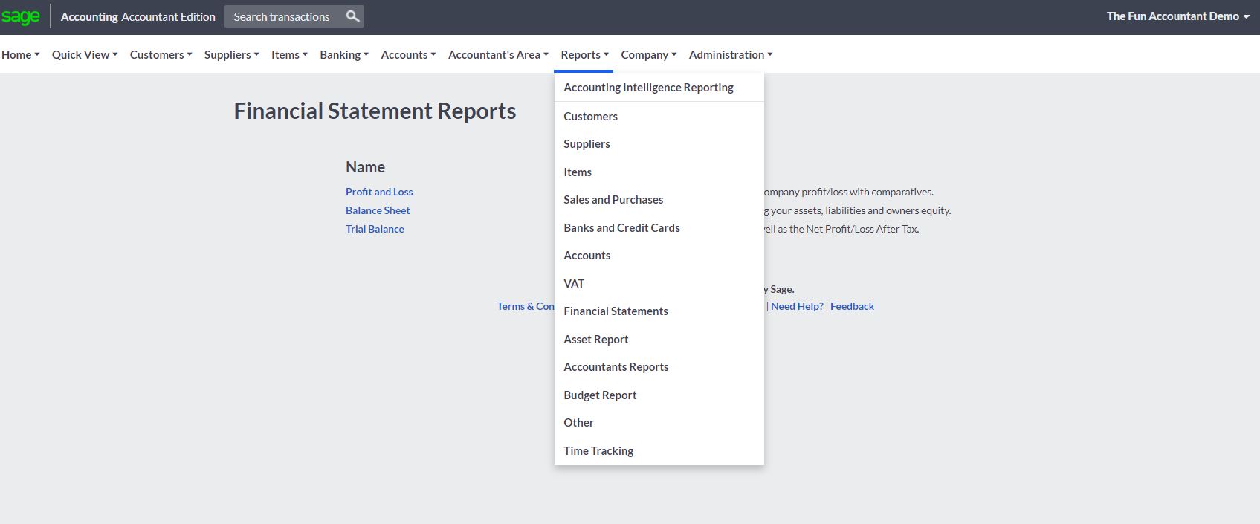Click the Sage logo
Viewport: 1260px width, 524px height.
pos(20,16)
